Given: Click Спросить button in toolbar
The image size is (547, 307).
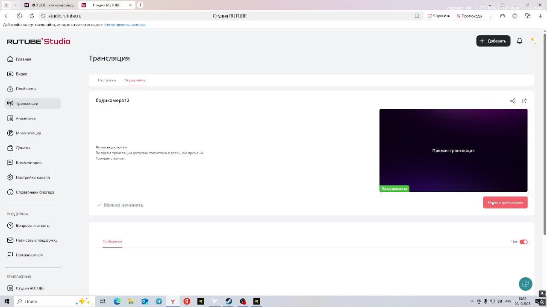Looking at the screenshot, I should 439,16.
